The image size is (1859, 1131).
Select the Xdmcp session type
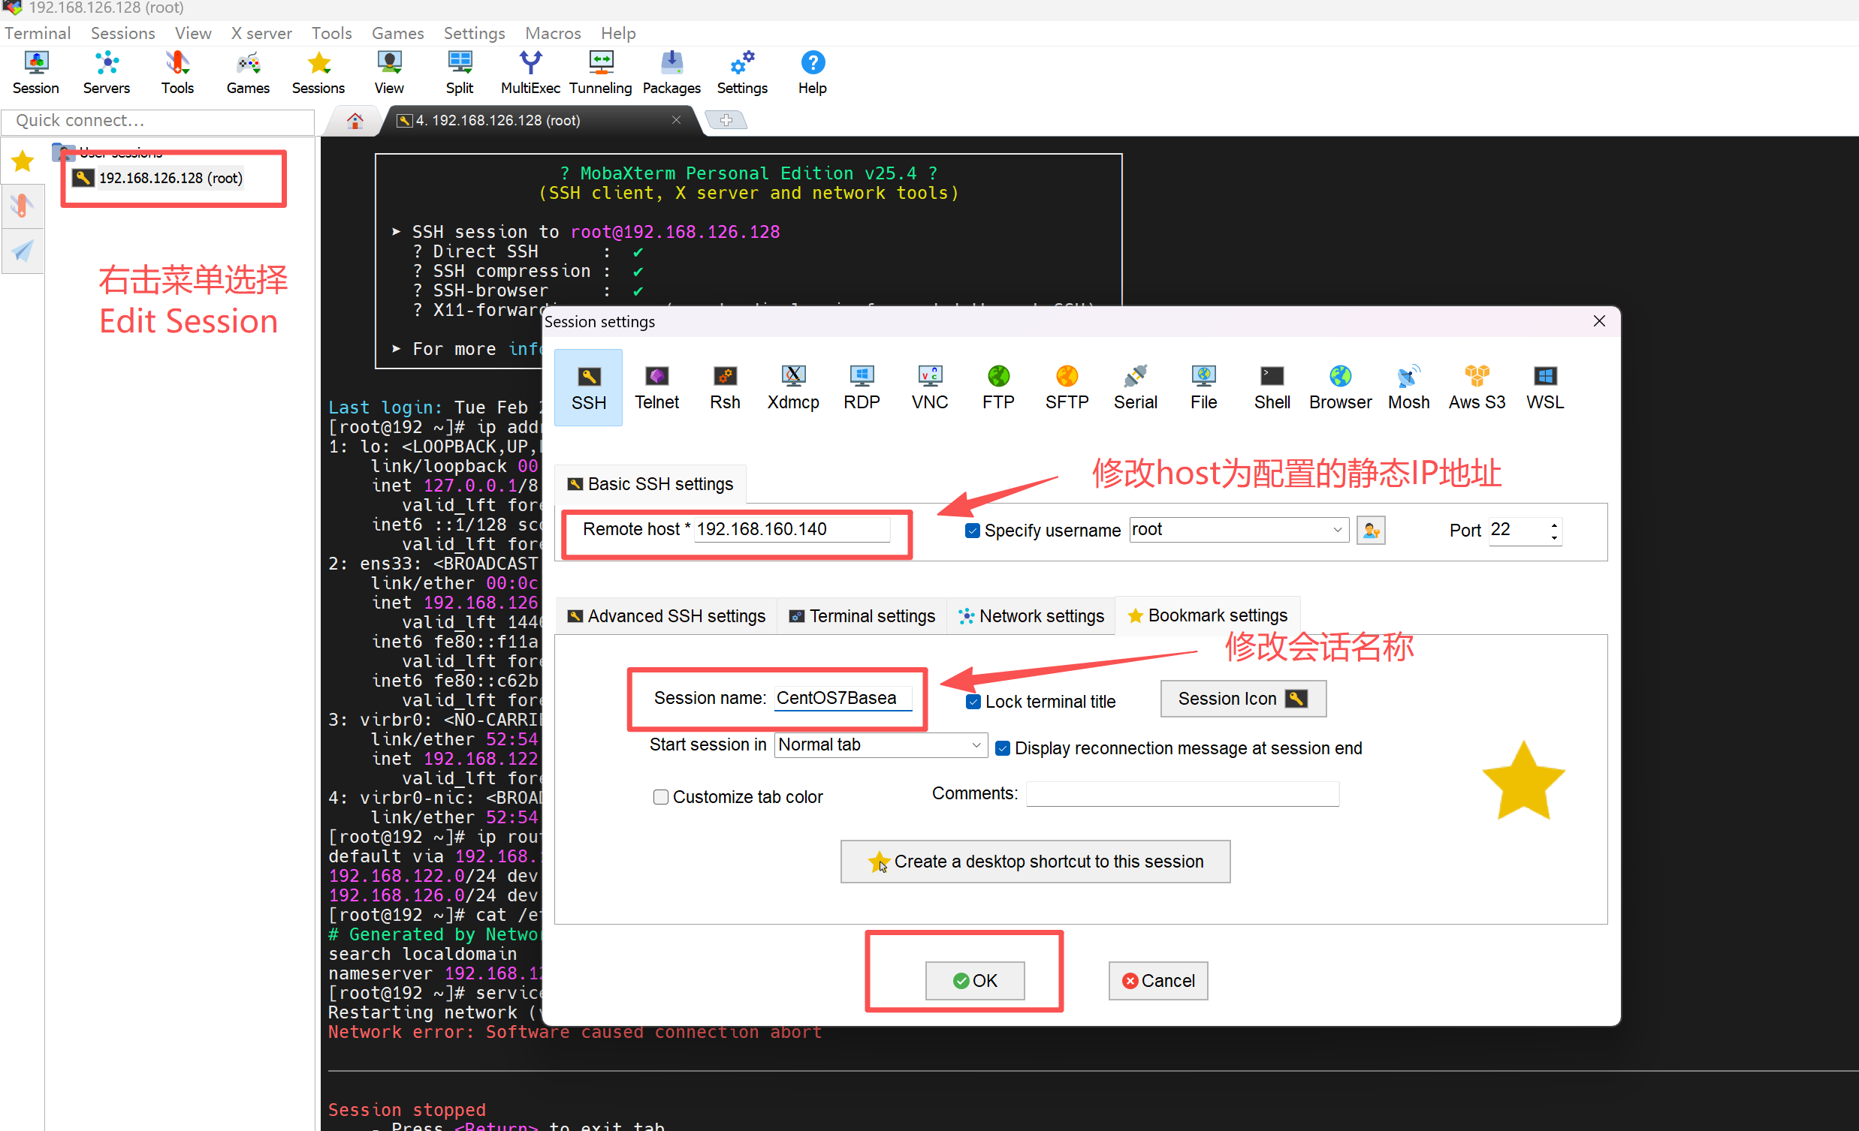click(x=793, y=387)
